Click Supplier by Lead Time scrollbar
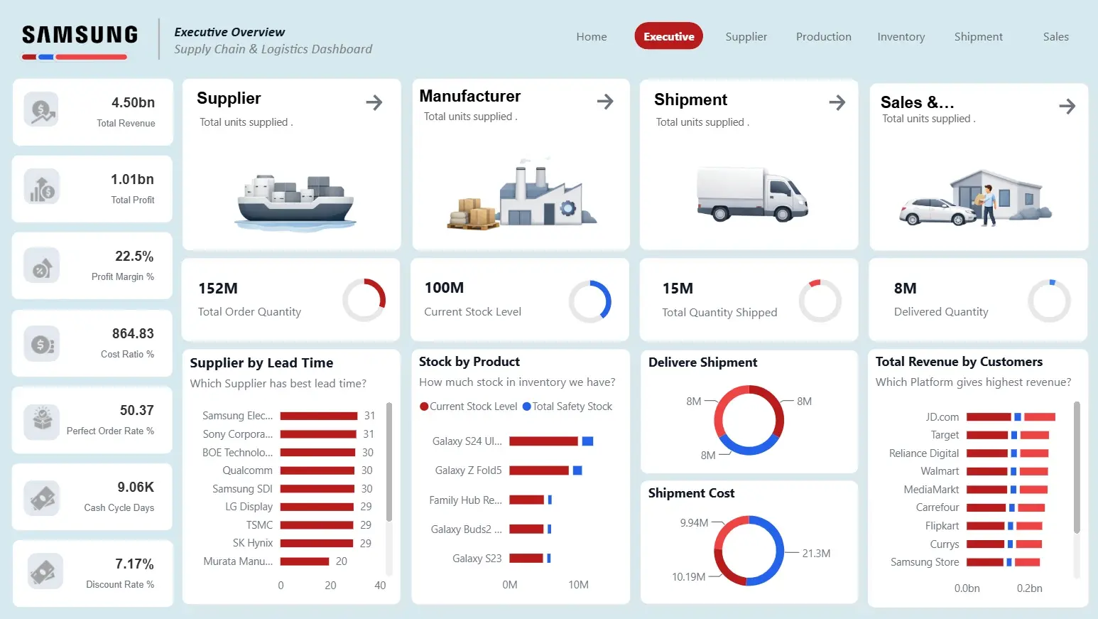Viewport: 1098px width, 619px height. (x=389, y=462)
